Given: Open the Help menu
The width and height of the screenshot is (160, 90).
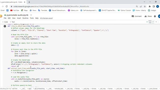Looking at the screenshot, I should pos(37,18).
